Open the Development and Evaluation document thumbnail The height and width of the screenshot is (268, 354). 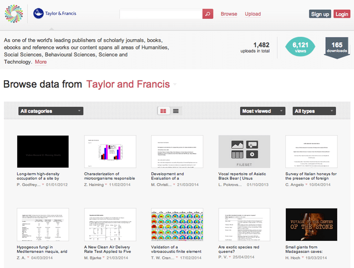coord(177,152)
